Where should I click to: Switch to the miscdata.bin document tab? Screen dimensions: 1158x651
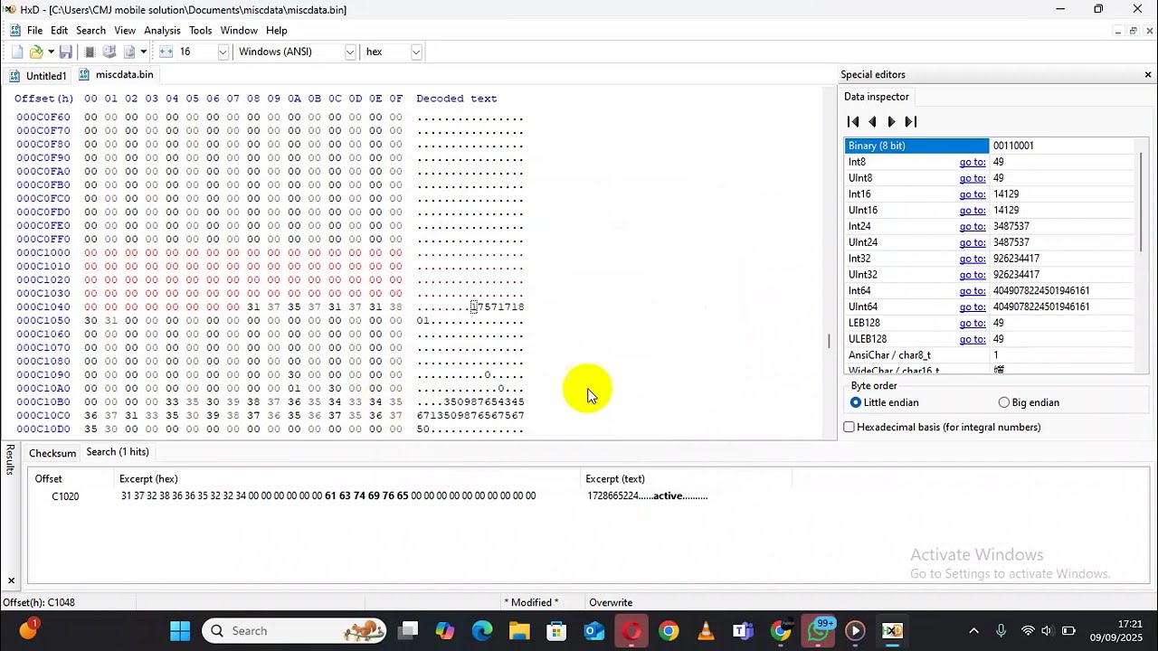(116, 75)
